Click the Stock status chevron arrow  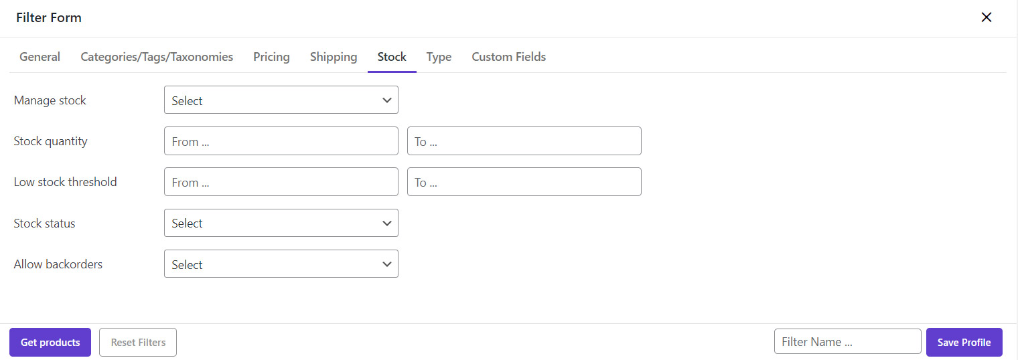pyautogui.click(x=386, y=223)
